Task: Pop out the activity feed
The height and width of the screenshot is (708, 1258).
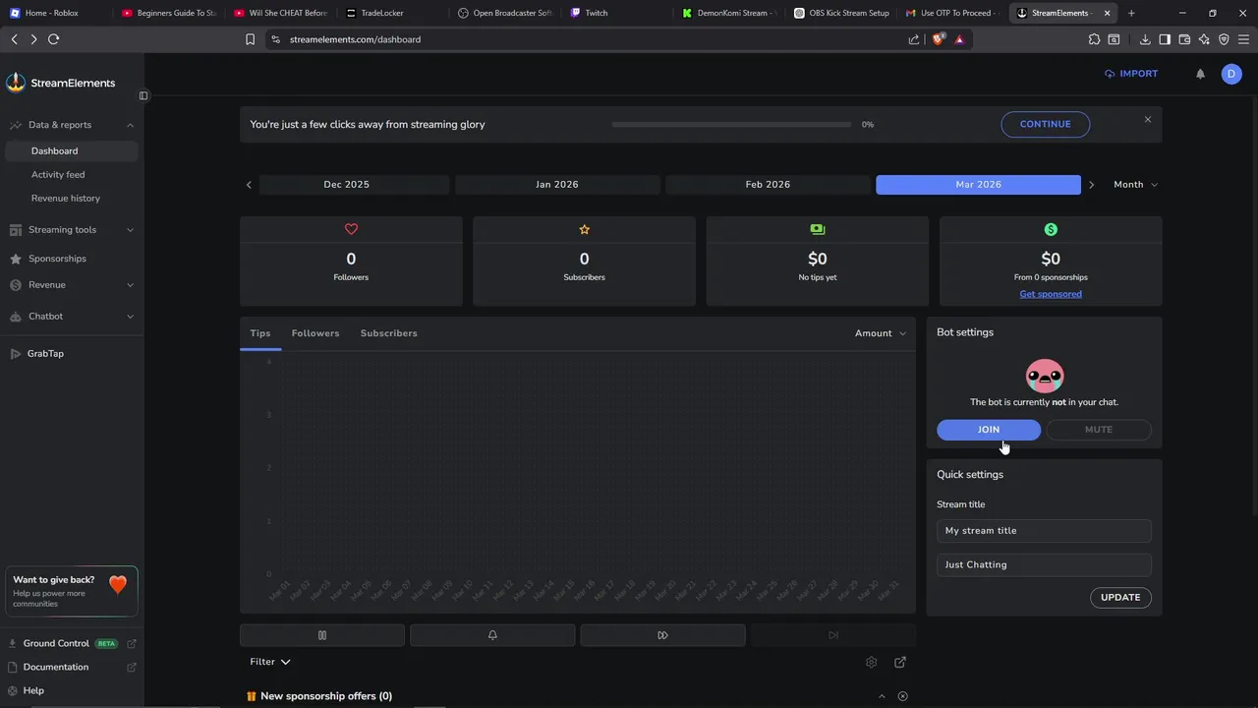Action: pyautogui.click(x=900, y=663)
